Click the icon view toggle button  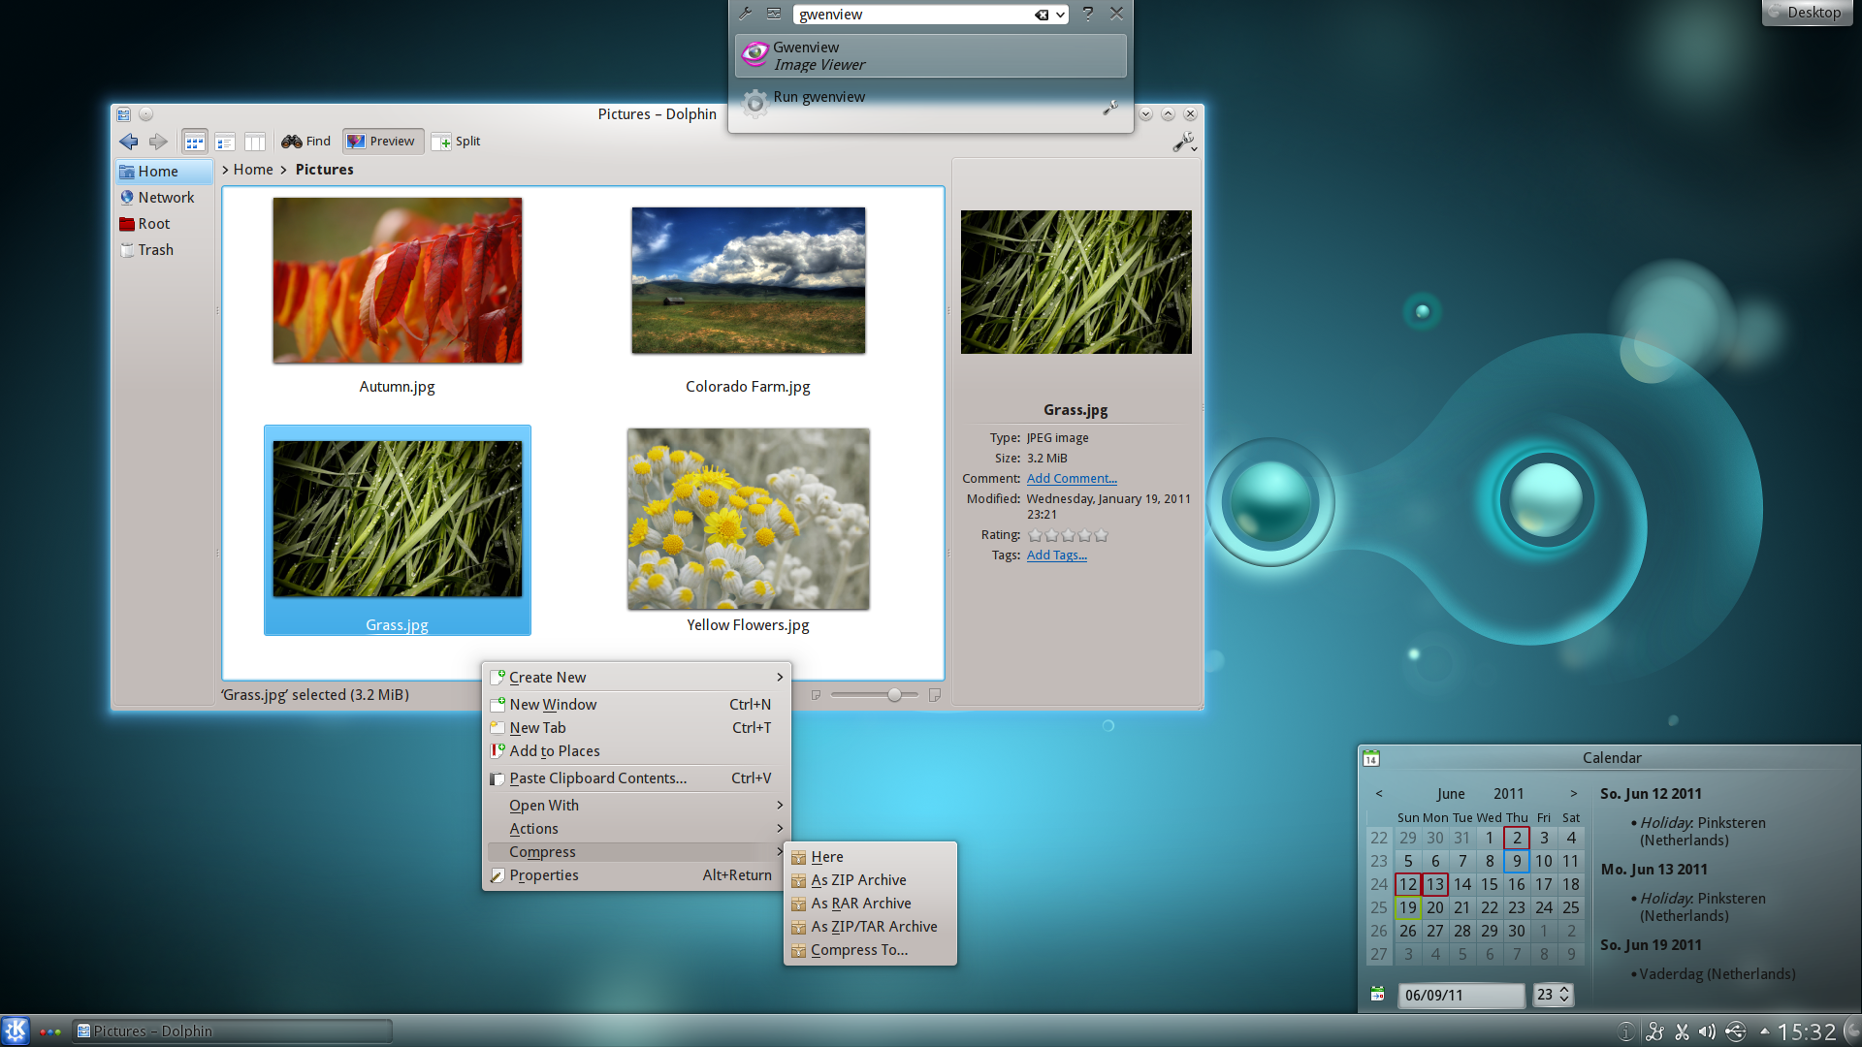coord(196,140)
